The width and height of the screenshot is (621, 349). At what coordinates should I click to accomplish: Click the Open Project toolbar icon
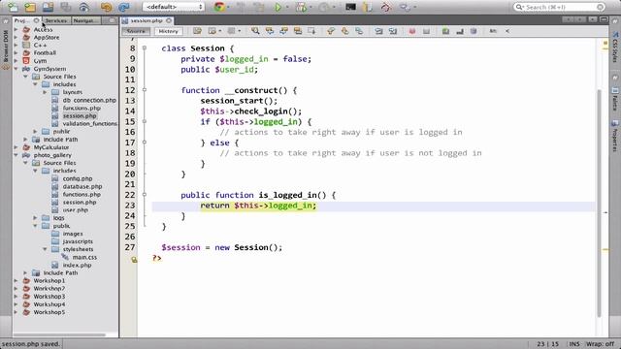pos(48,7)
